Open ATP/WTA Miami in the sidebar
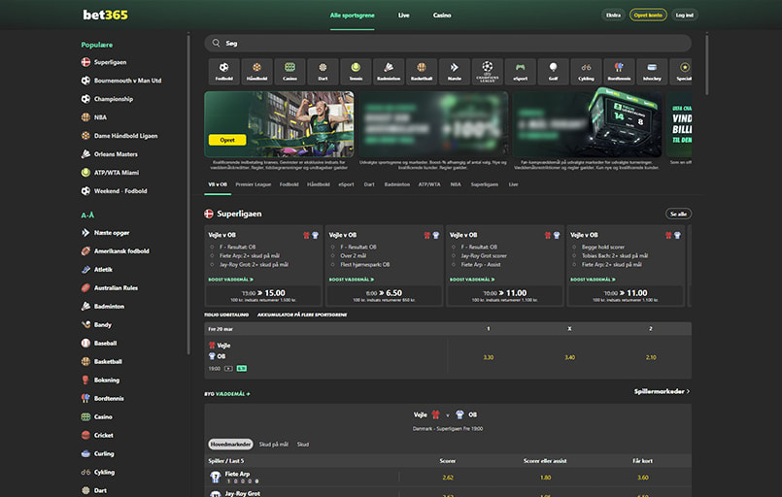Screen dimensions: 782x497 [x=117, y=173]
